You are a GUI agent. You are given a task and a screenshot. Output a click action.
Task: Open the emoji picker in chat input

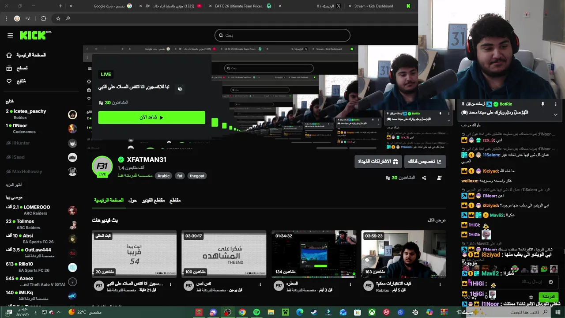550,282
